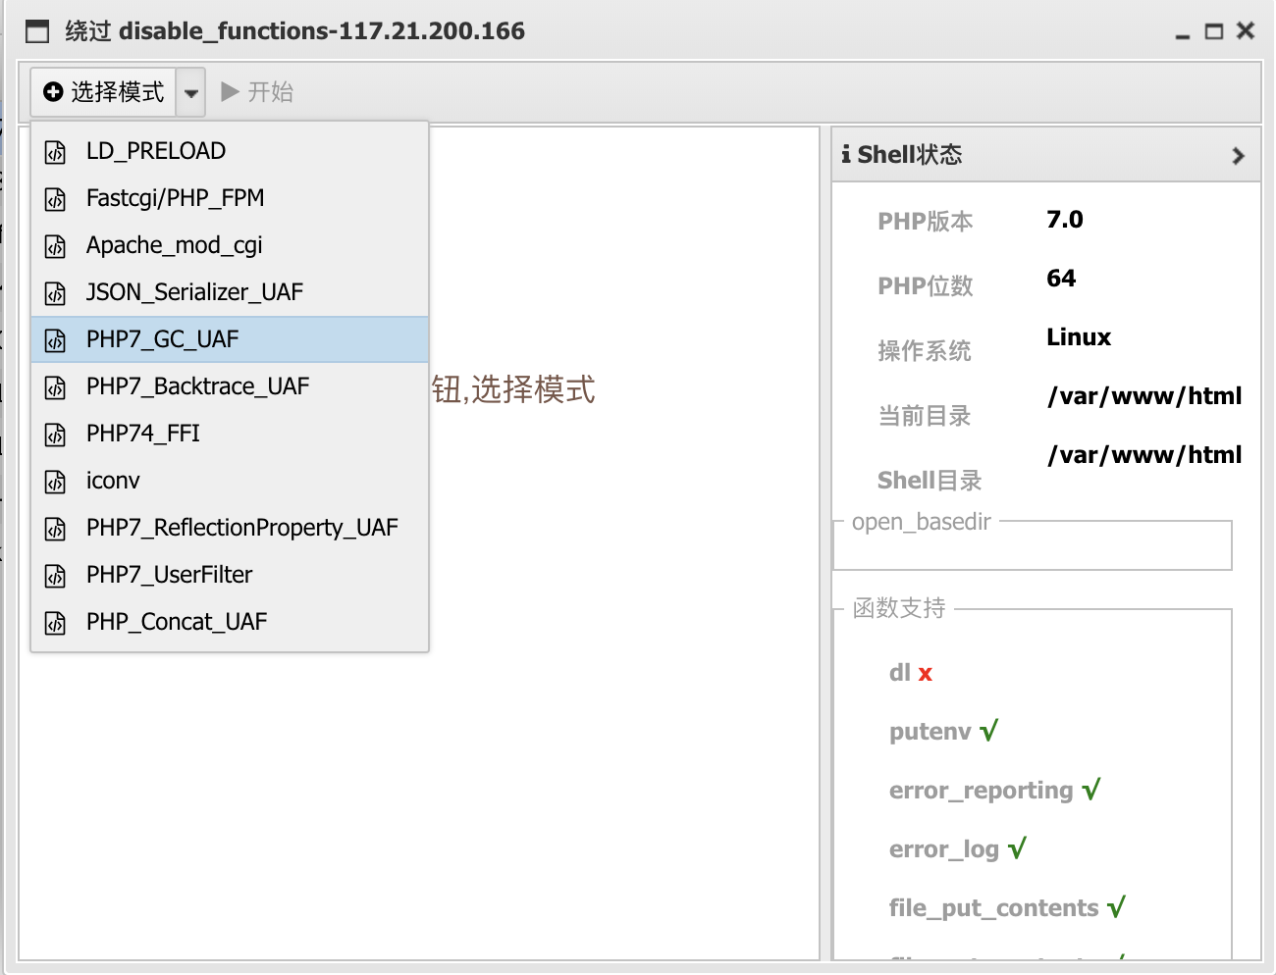Collapse the Shell状态 panel with the chevron
This screenshot has height=975, width=1276.
pyautogui.click(x=1238, y=156)
